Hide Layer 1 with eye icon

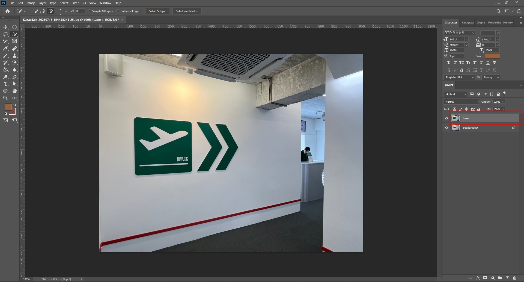coord(446,118)
